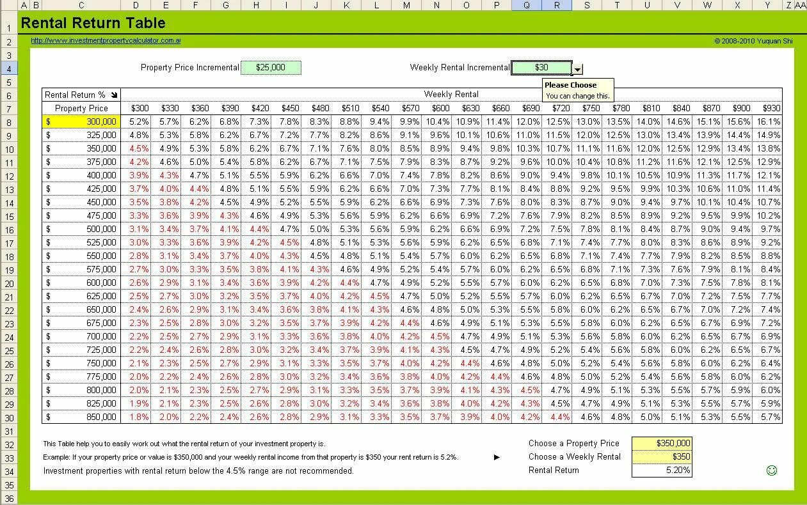
Task: Click the 1.8% cell in the 850,000 row
Action: tap(136, 417)
